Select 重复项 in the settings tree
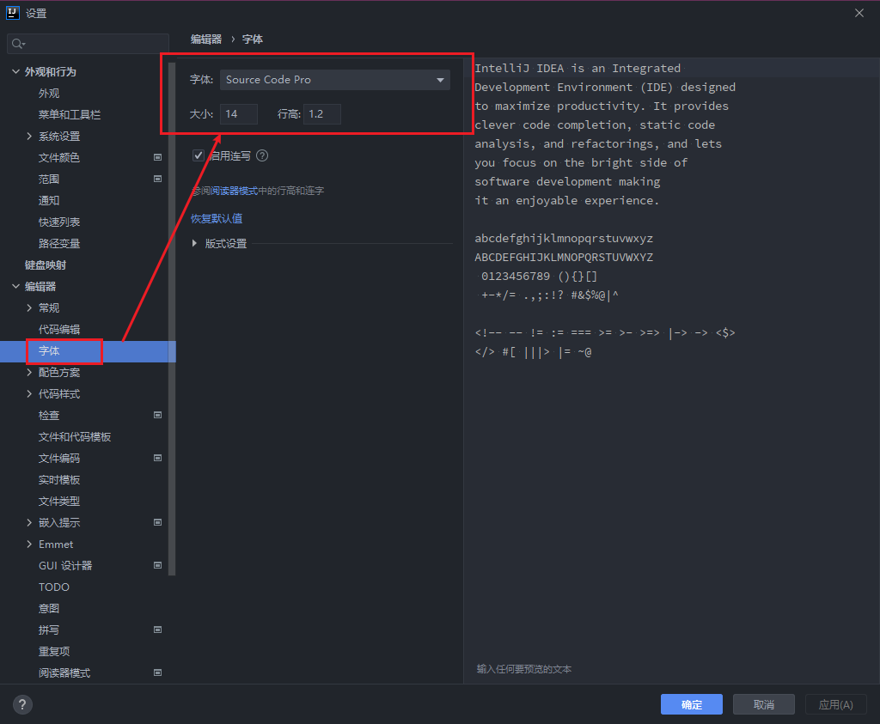The height and width of the screenshot is (724, 880). [54, 651]
